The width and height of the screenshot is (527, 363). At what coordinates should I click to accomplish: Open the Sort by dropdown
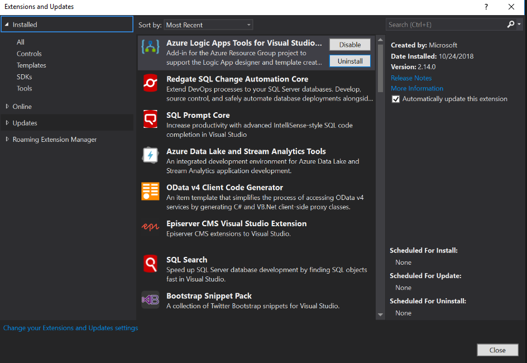(x=208, y=25)
